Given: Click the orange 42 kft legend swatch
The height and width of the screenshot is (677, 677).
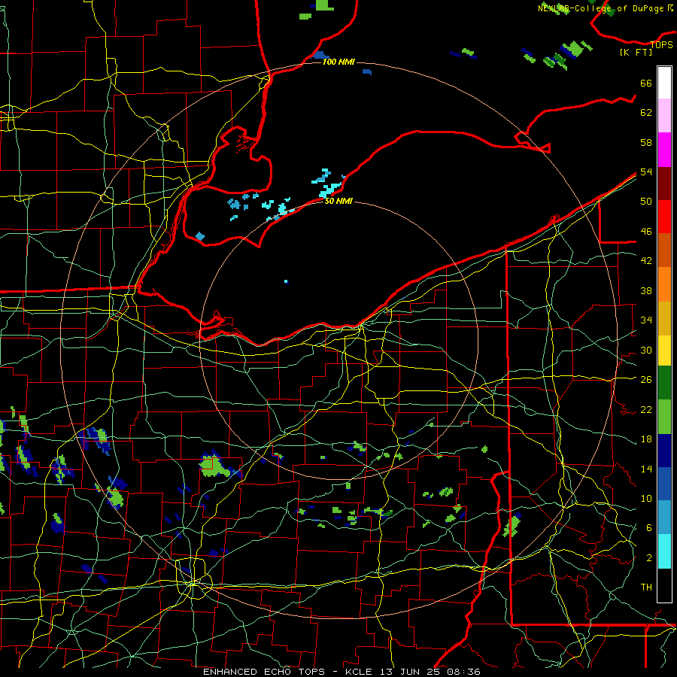Looking at the screenshot, I should point(664,284).
